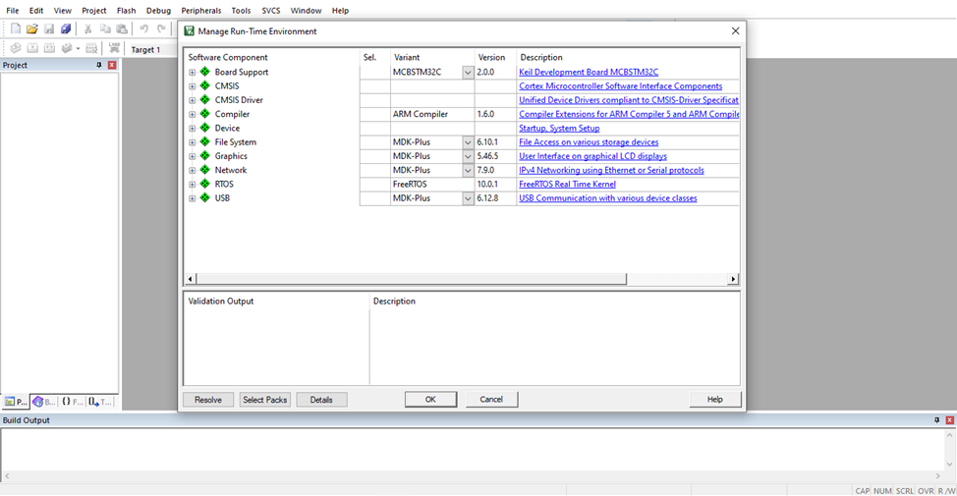The height and width of the screenshot is (496, 957).
Task: Open the Peripherals menu
Action: (200, 11)
